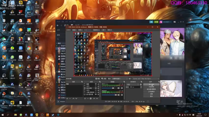Screen dimensions: 209x117
Task: Open microphone audio settings gear
Action: click(122, 88)
